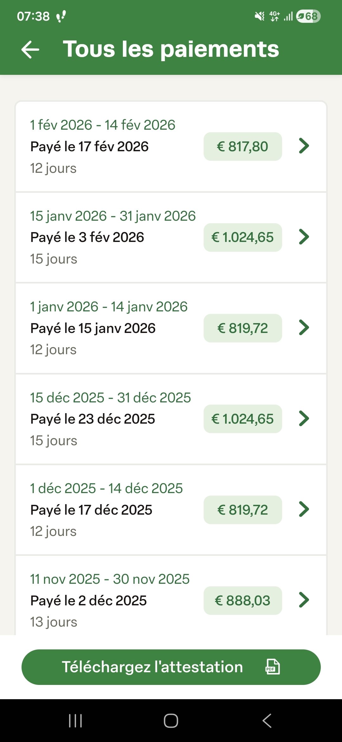Expand the payment paid 3 fév 2026
The width and height of the screenshot is (342, 742).
pos(304,237)
